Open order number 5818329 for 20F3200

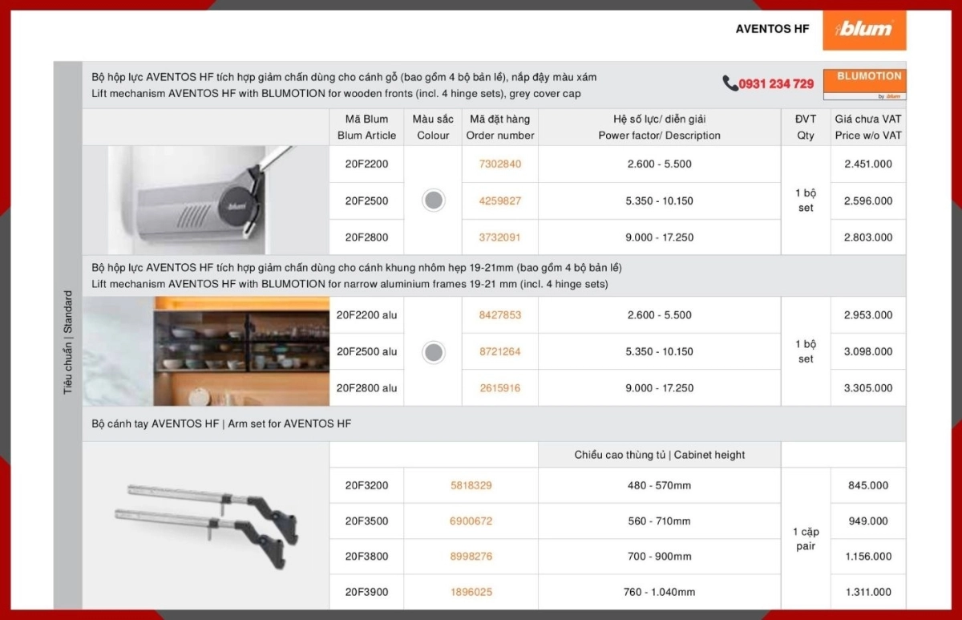tap(471, 485)
